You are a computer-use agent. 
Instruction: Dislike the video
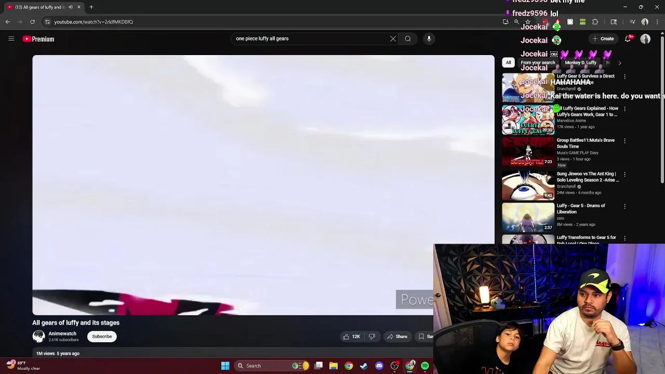[x=372, y=337]
